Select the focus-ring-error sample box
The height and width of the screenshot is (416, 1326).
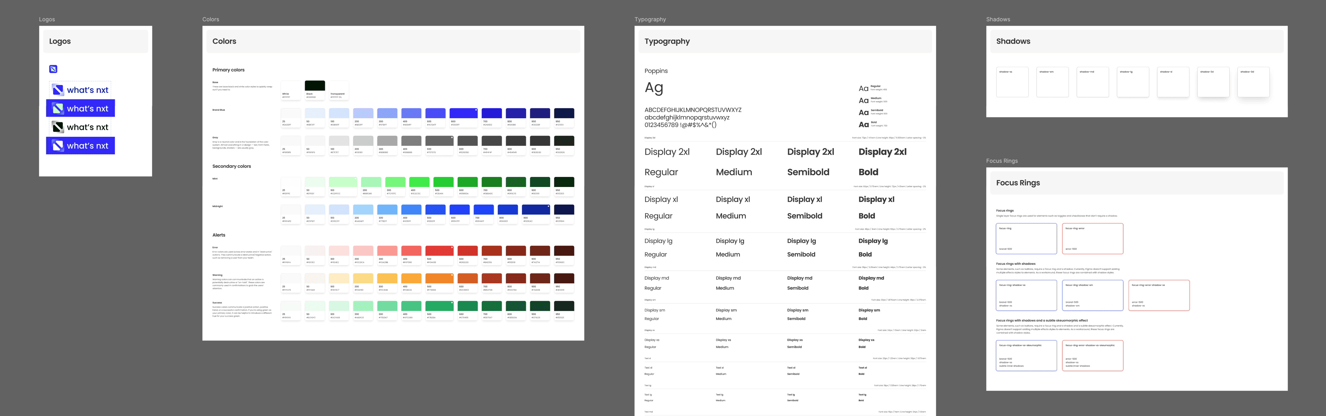coord(1093,238)
